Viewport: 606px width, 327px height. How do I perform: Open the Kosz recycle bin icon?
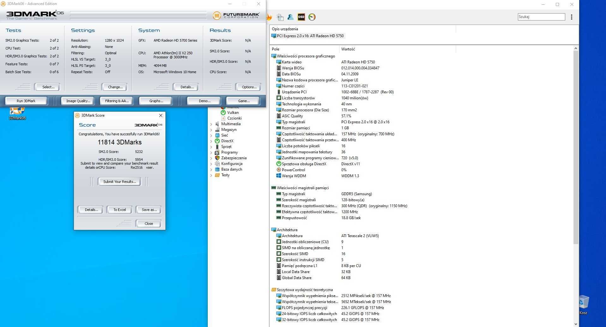click(583, 305)
